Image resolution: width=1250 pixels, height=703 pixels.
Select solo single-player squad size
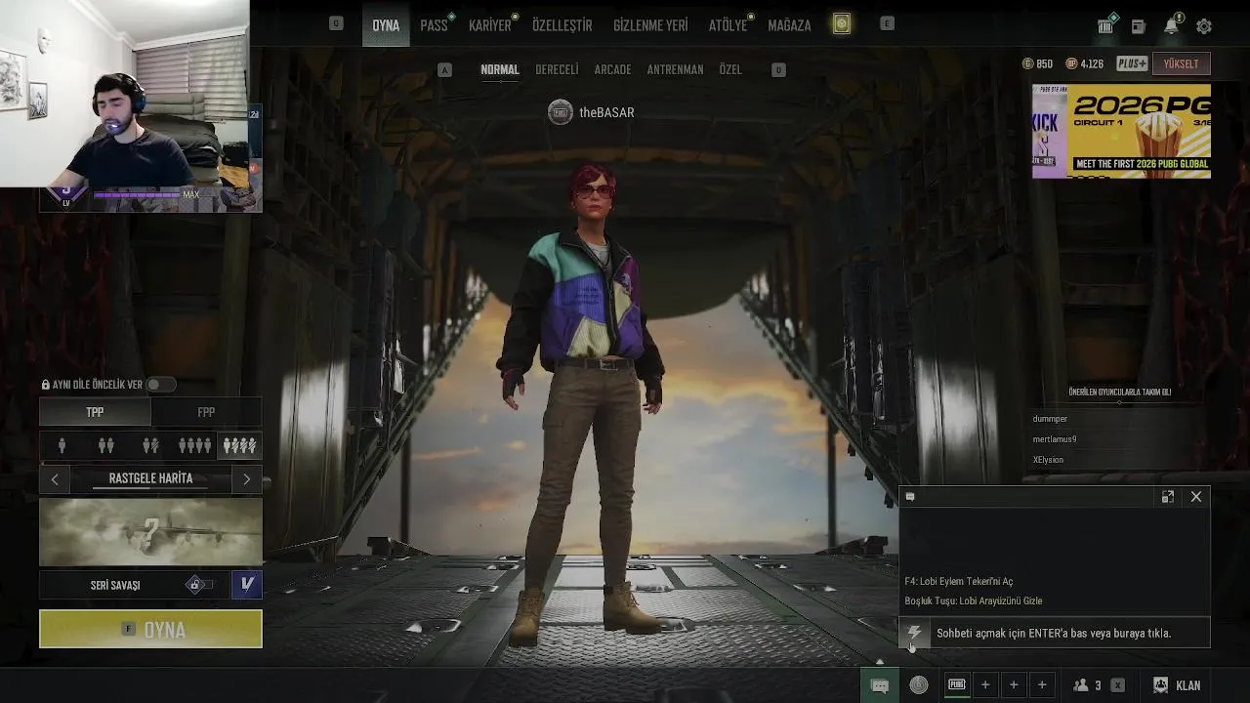tap(62, 445)
